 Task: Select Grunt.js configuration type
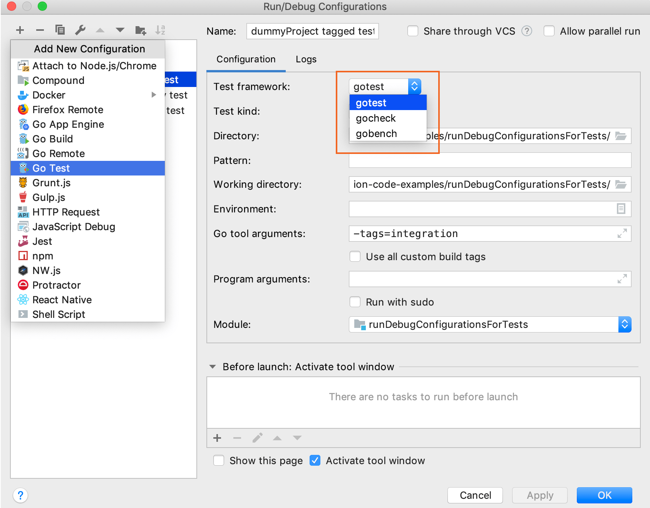[x=88, y=183]
